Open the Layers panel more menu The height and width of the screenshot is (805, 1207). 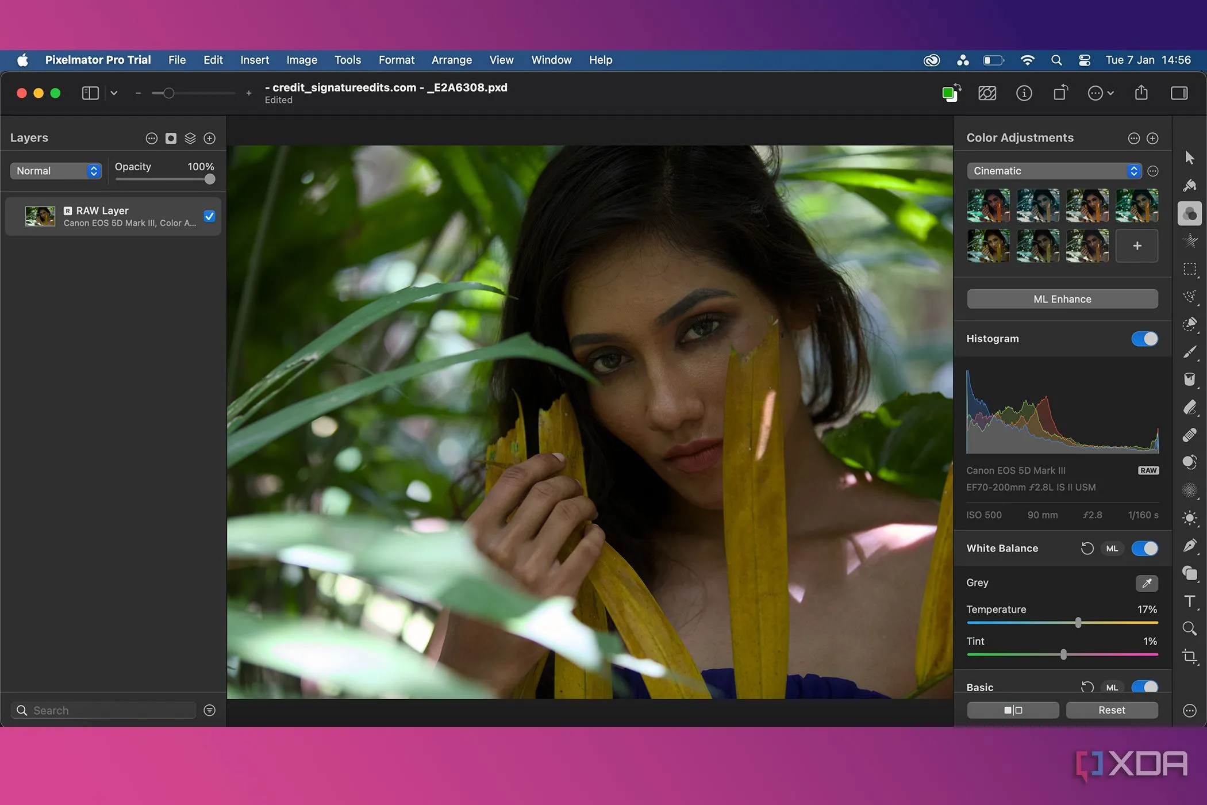(x=151, y=138)
